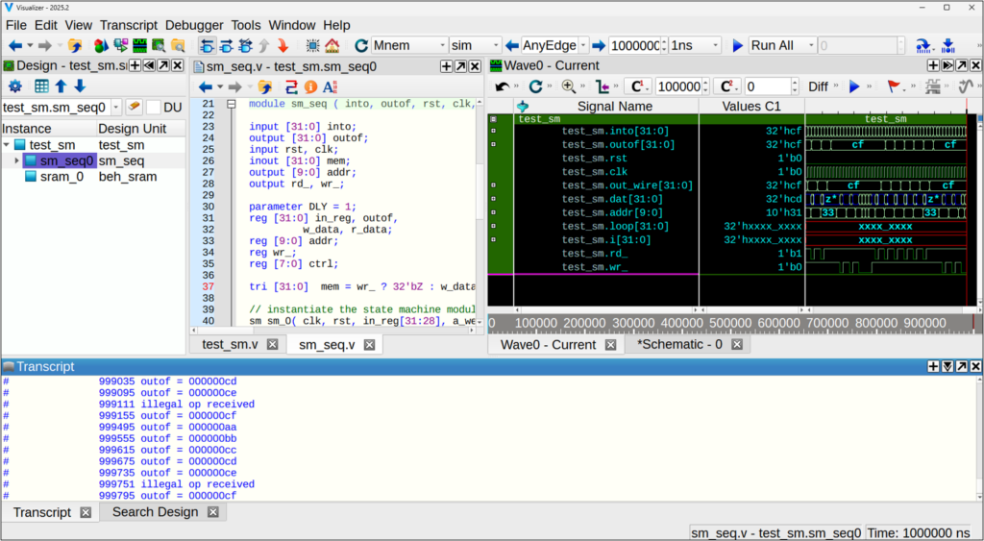The image size is (984, 541).
Task: Open the Transcript menu
Action: (x=129, y=25)
